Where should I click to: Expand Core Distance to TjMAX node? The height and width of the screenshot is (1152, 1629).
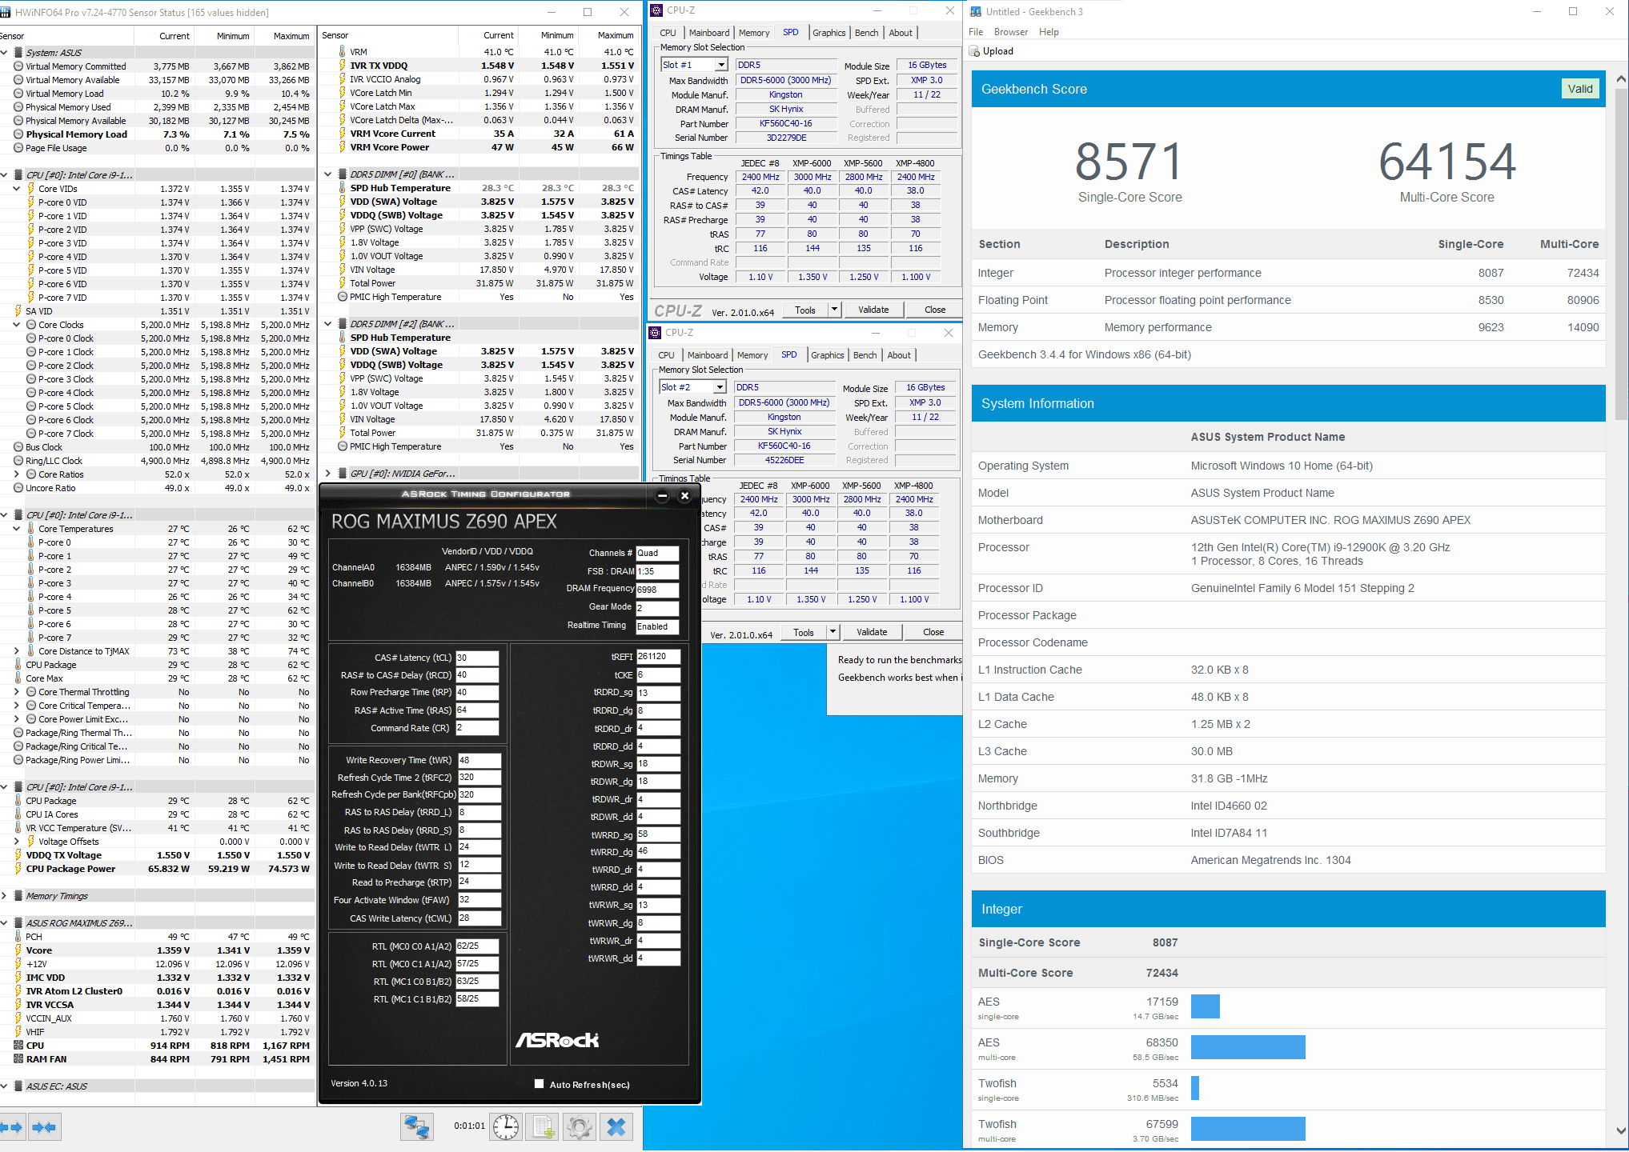coord(16,651)
